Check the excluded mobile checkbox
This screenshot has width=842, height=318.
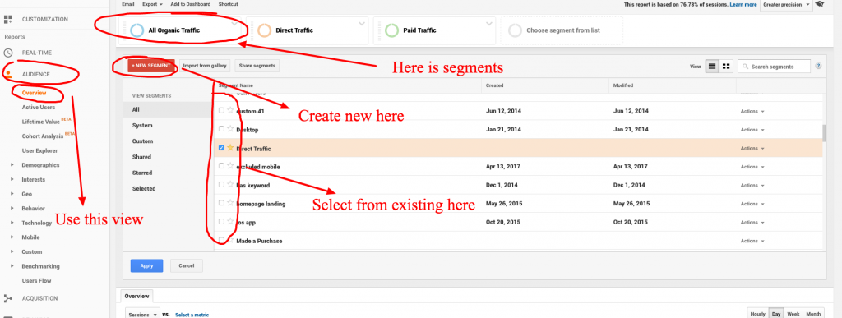[x=221, y=166]
